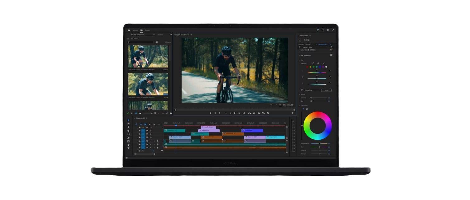Screen dimensions: 470x200
Task: Expand Color Wheels & Match section
Action: [x=299, y=50]
